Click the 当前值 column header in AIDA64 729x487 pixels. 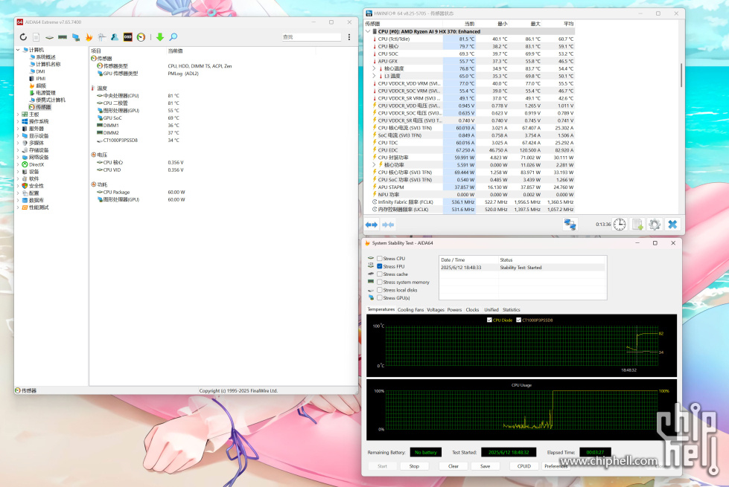[x=175, y=51]
